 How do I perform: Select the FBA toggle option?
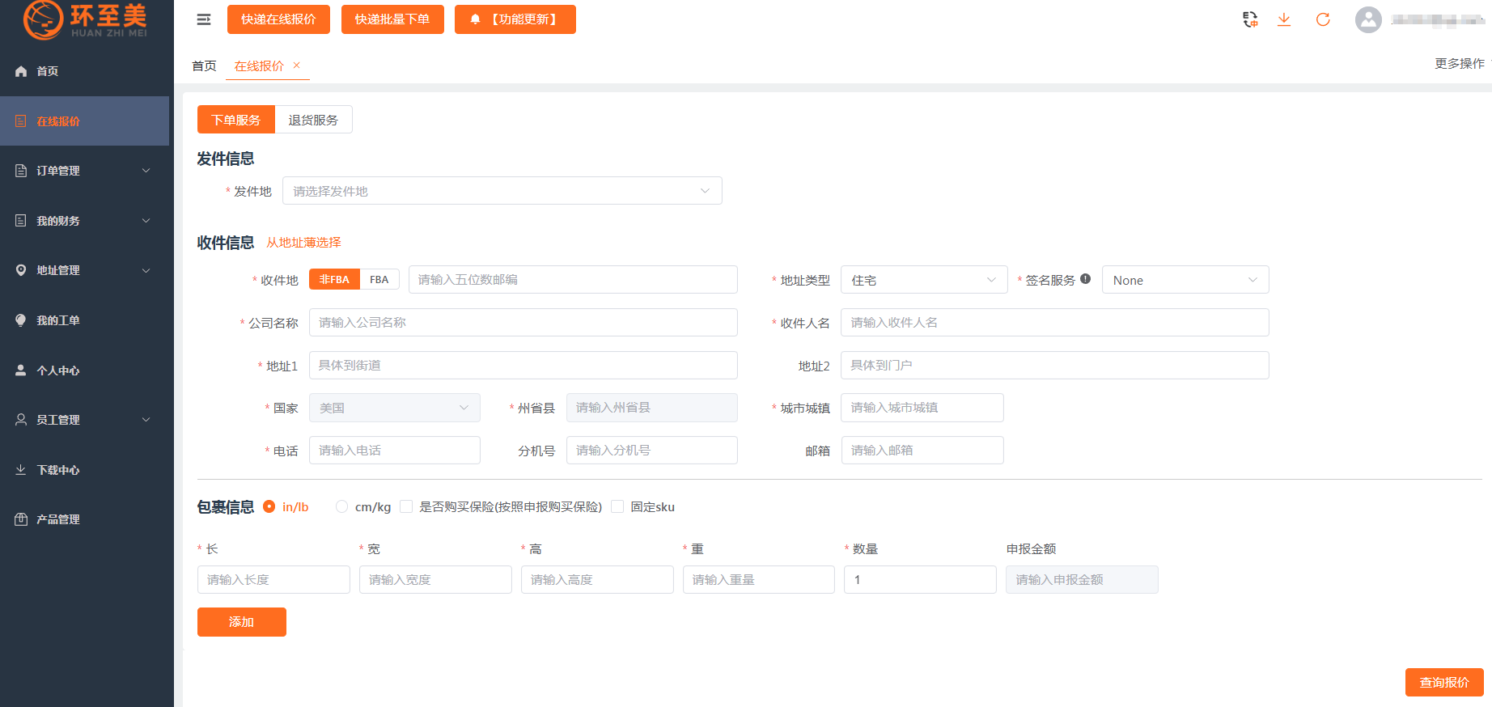[x=379, y=279]
